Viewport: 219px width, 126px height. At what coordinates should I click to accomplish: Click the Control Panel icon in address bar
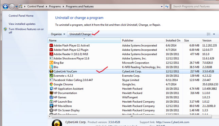point(21,6)
